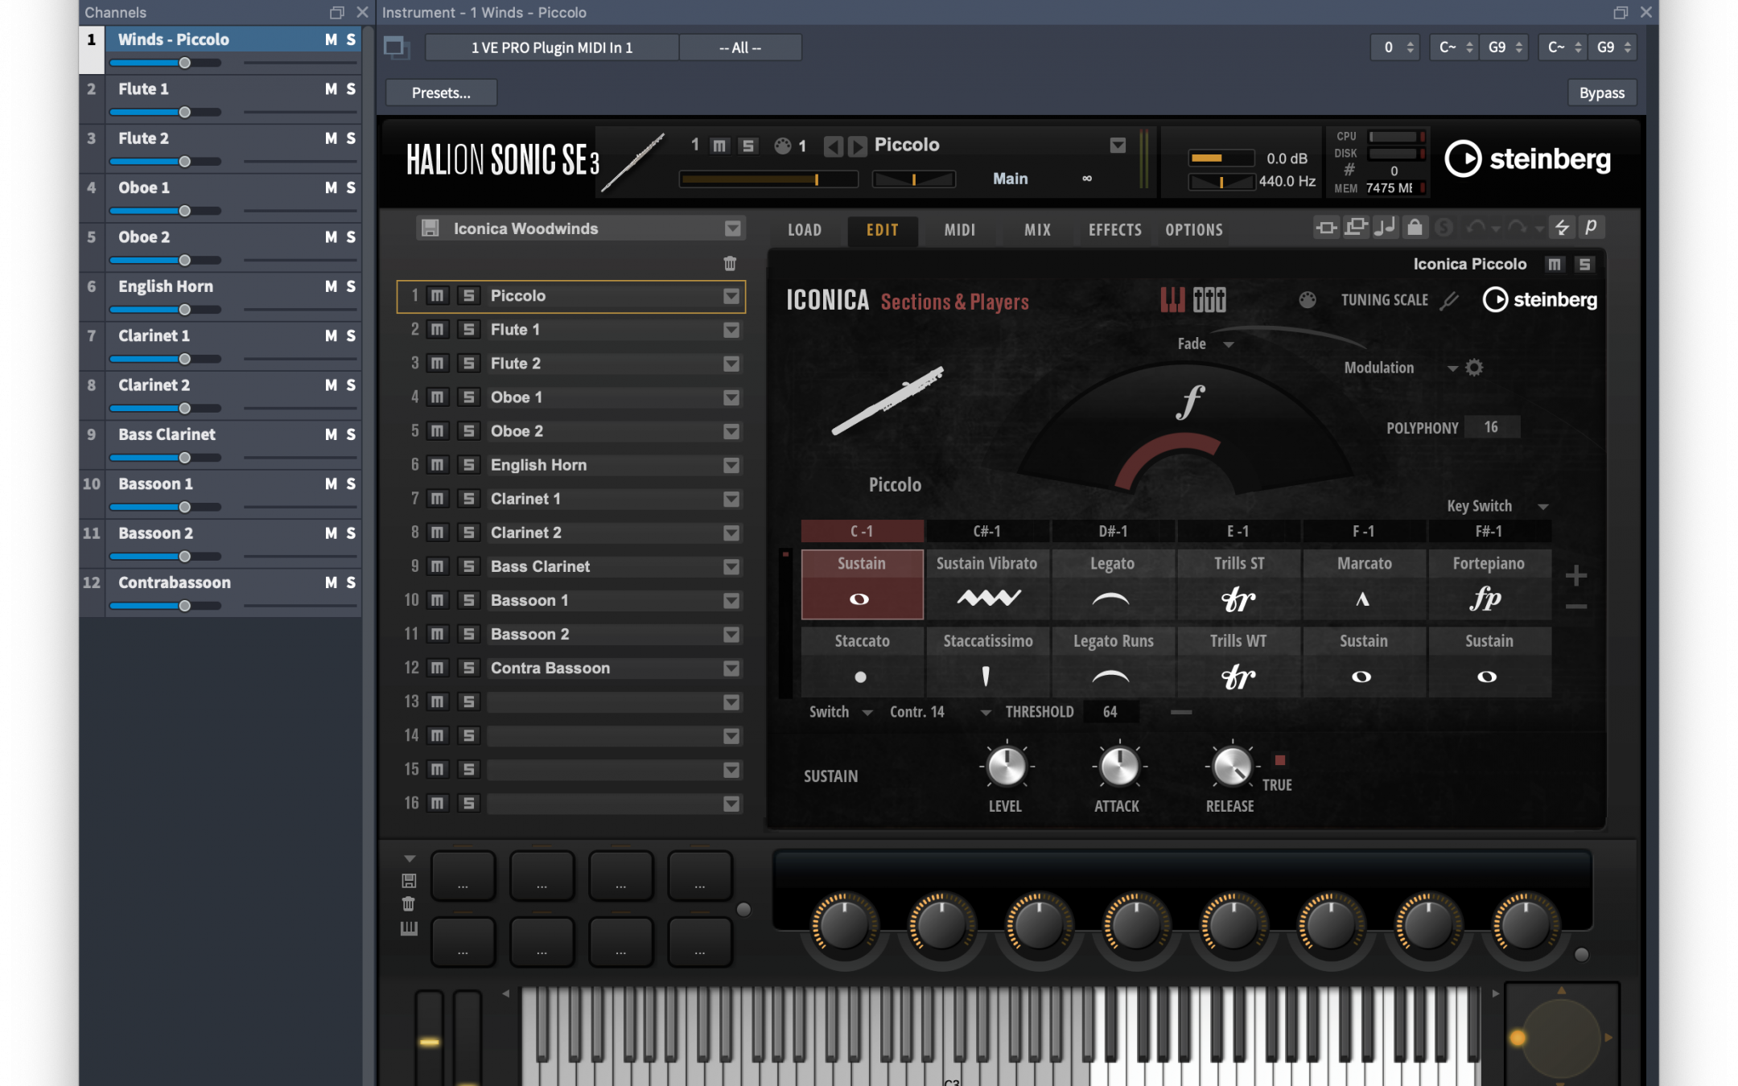The image size is (1738, 1086).
Task: Select the Trills WT articulation
Action: coord(1239,662)
